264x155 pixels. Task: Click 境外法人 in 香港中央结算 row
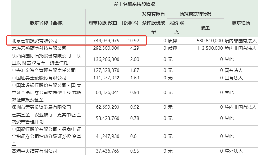[x=233, y=151]
